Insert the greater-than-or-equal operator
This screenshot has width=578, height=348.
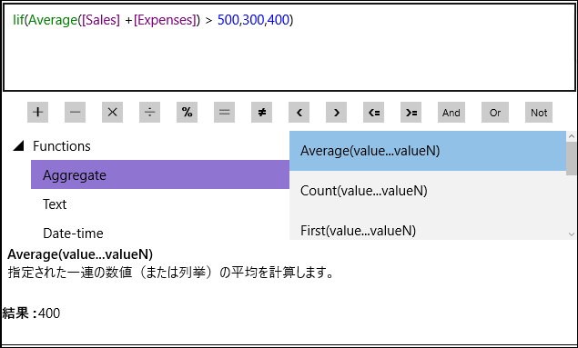click(411, 112)
